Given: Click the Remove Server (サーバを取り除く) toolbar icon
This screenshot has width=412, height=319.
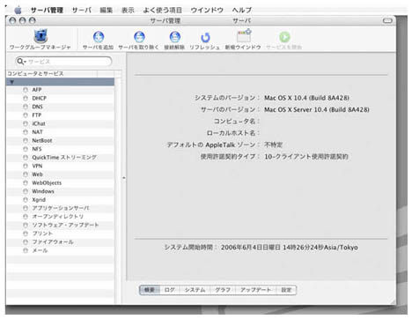Looking at the screenshot, I should pos(139,37).
